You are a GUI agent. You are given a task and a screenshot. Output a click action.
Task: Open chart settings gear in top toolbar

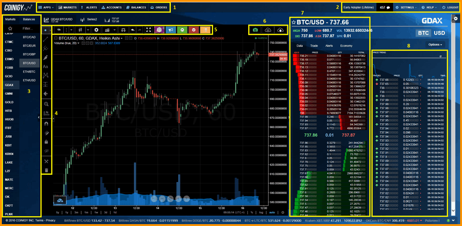[x=96, y=30]
